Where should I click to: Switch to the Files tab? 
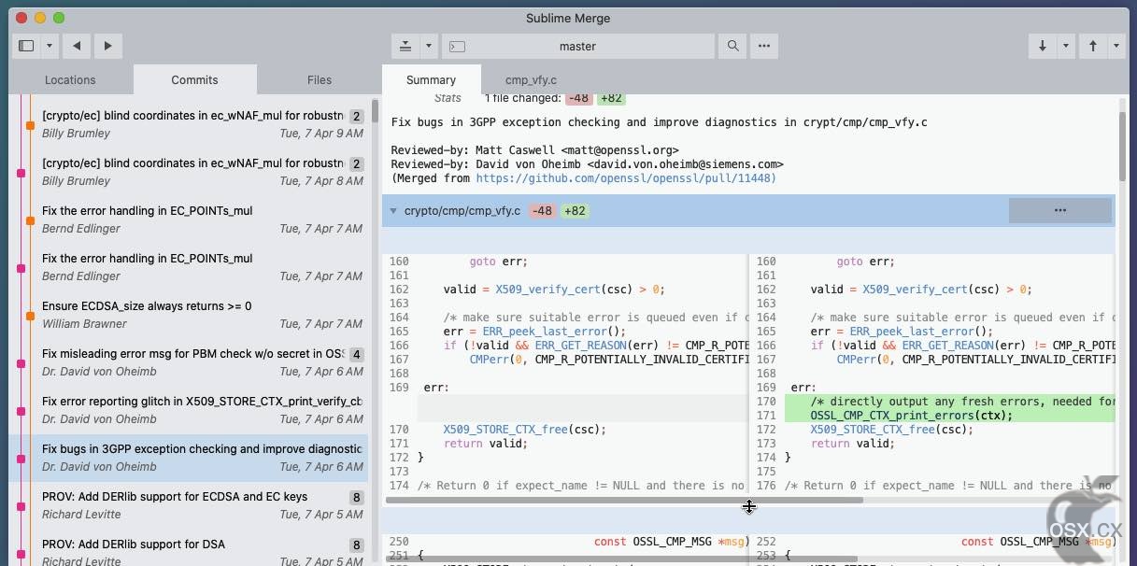click(320, 79)
